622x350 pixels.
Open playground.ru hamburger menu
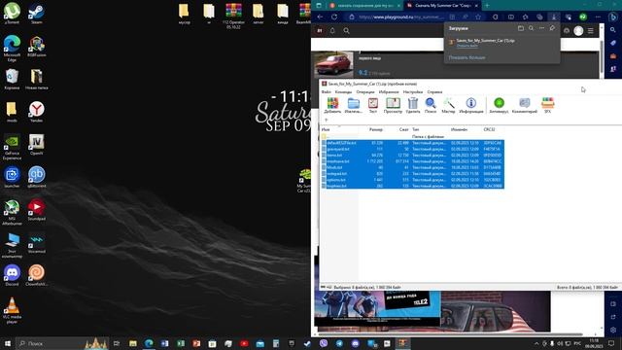pyautogui.click(x=591, y=30)
